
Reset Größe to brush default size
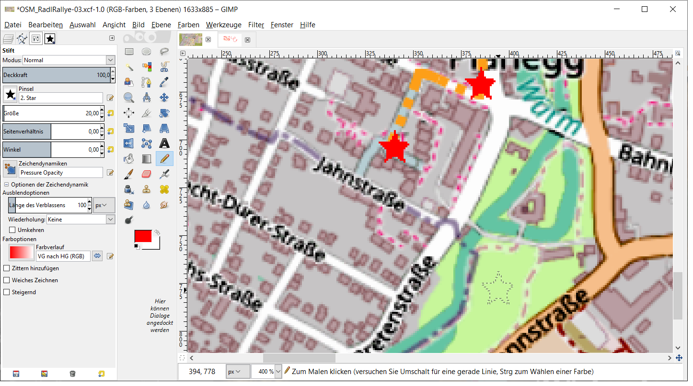[111, 113]
